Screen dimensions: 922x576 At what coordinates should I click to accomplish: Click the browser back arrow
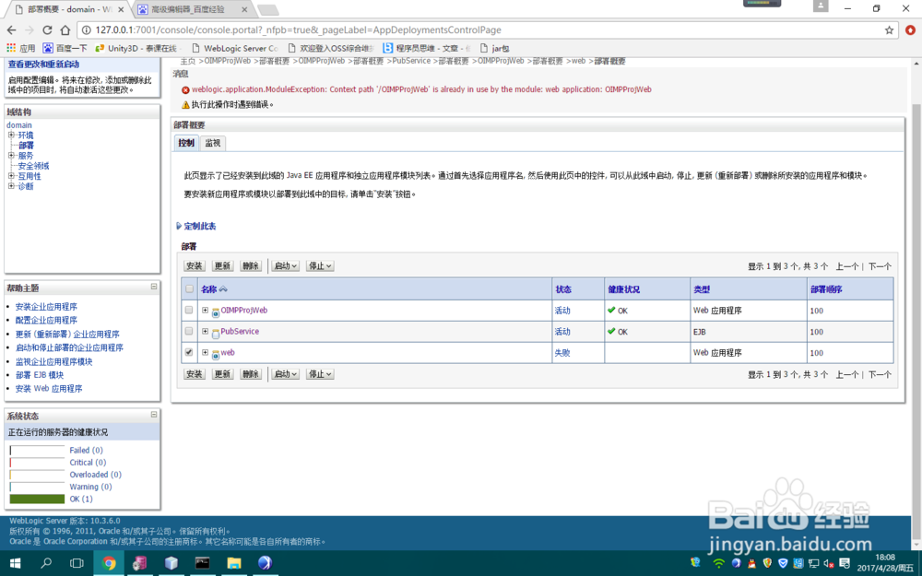(x=12, y=30)
